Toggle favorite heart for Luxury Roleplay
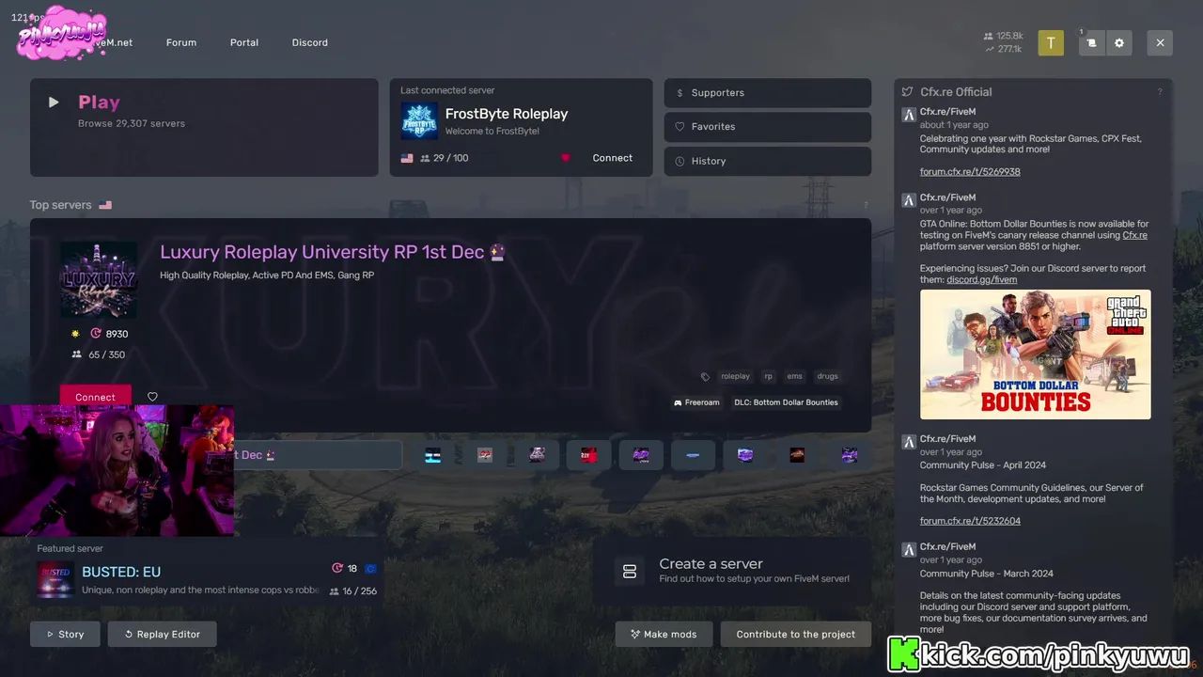 pos(152,397)
